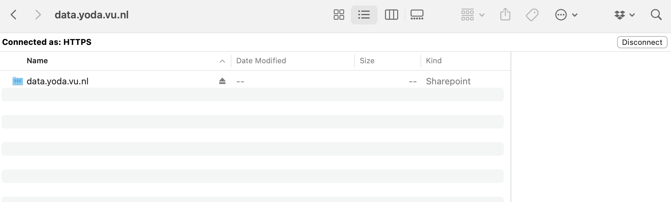Switch to column view
Viewport: 671px width, 202px height.
coord(391,15)
